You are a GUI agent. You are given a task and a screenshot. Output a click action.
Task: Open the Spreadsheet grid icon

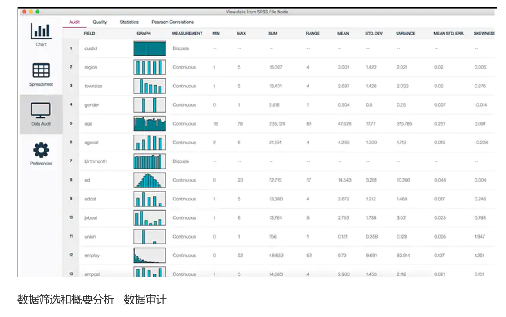[x=41, y=71]
